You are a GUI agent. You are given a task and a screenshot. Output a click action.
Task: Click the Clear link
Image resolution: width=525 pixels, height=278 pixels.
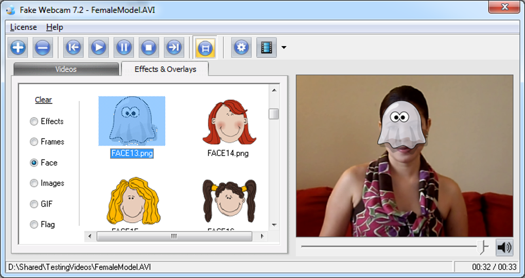(x=44, y=100)
